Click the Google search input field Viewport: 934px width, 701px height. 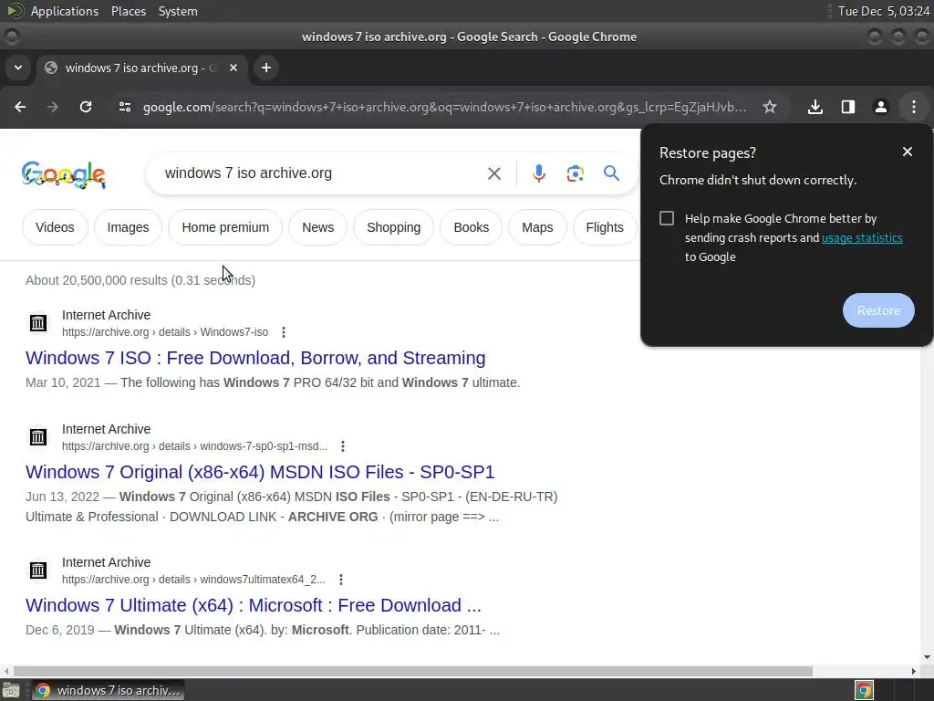[x=322, y=173]
